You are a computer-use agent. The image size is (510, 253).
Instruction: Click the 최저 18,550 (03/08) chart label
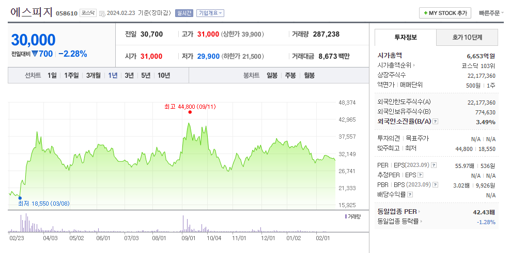pos(44,204)
